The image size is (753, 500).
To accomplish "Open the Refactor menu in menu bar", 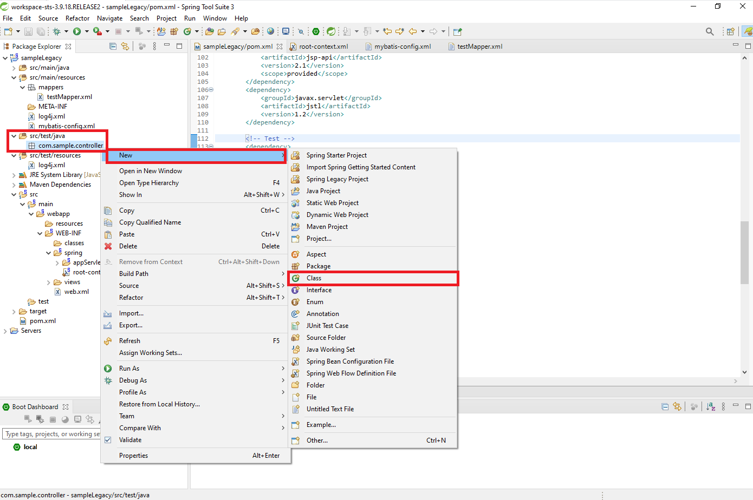I will [x=77, y=18].
